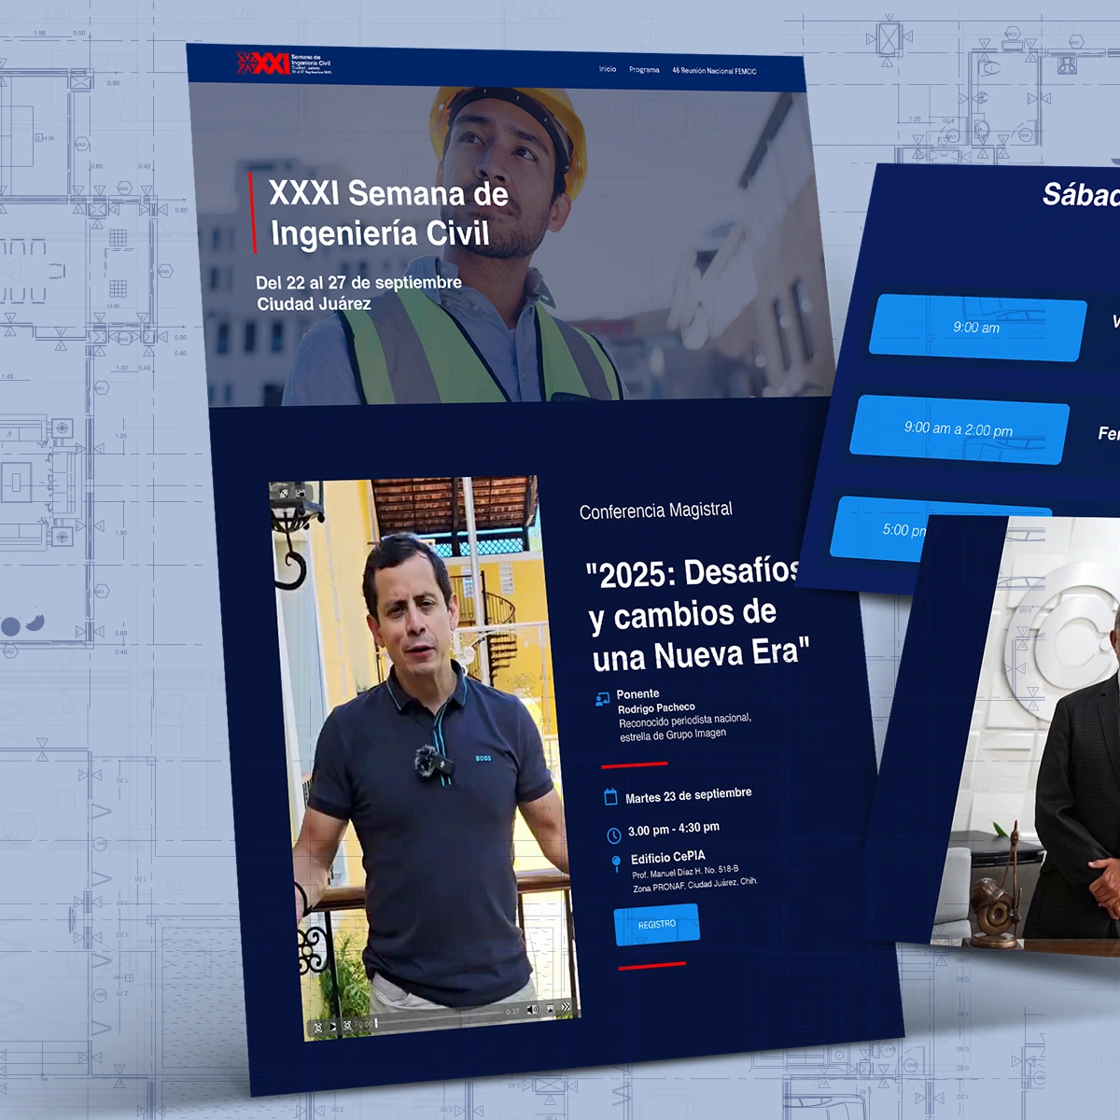Click the fullscreen icon at video top left
1120x1120 pixels.
point(284,493)
